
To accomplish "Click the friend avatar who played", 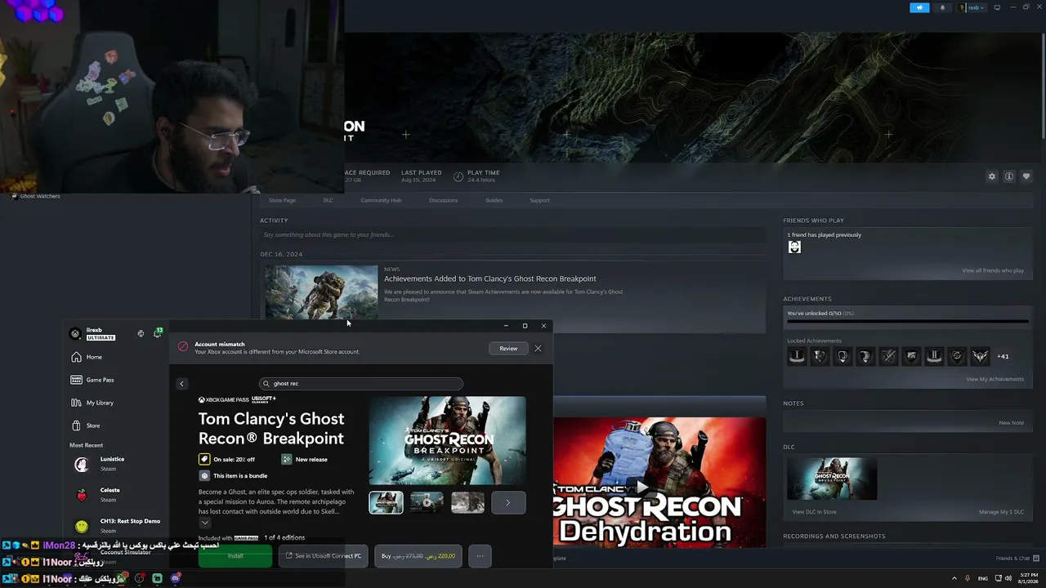I will 794,247.
